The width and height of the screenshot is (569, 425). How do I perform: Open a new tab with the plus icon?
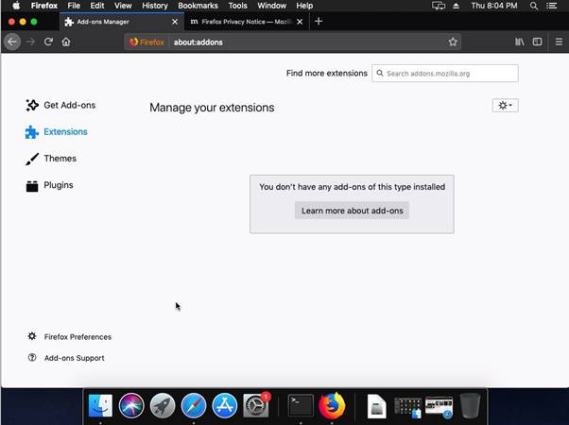coord(319,22)
